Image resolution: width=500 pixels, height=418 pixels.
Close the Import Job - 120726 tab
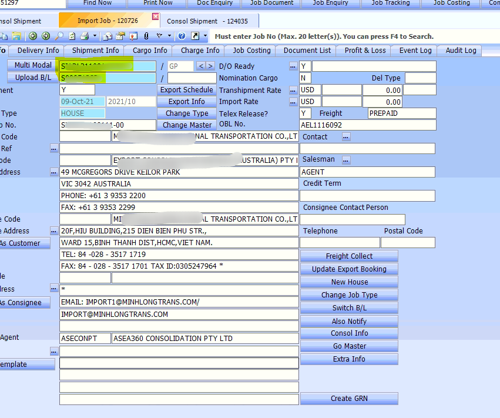pos(155,16)
